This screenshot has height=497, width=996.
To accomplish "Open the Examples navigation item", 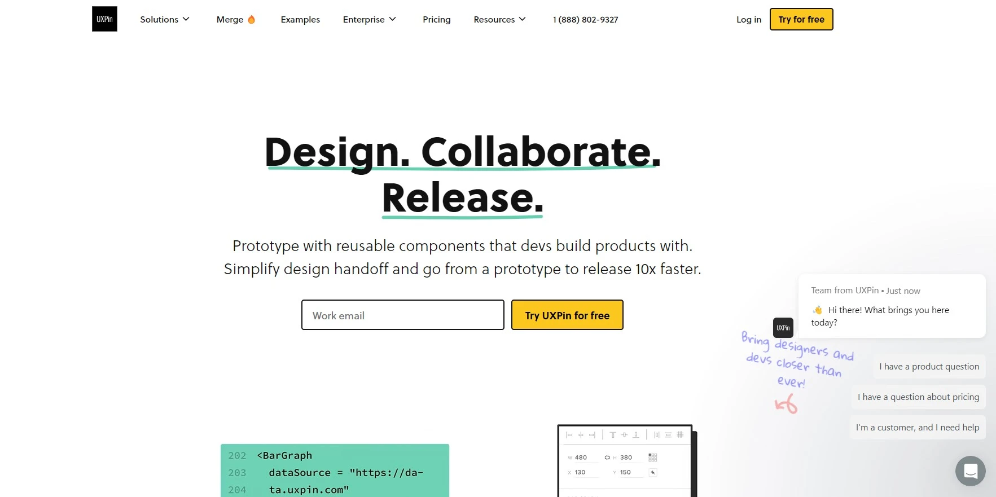I will 300,19.
